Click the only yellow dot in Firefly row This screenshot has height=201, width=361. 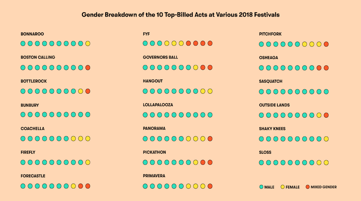88,162
